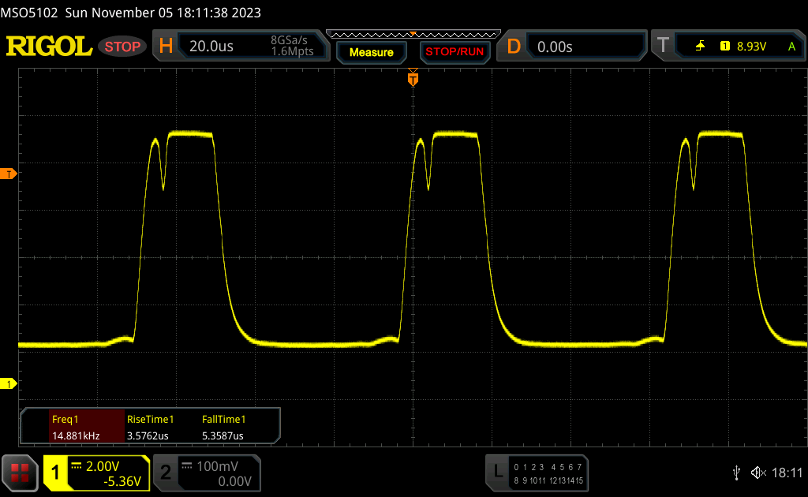Click the RIGOL logo

point(49,47)
